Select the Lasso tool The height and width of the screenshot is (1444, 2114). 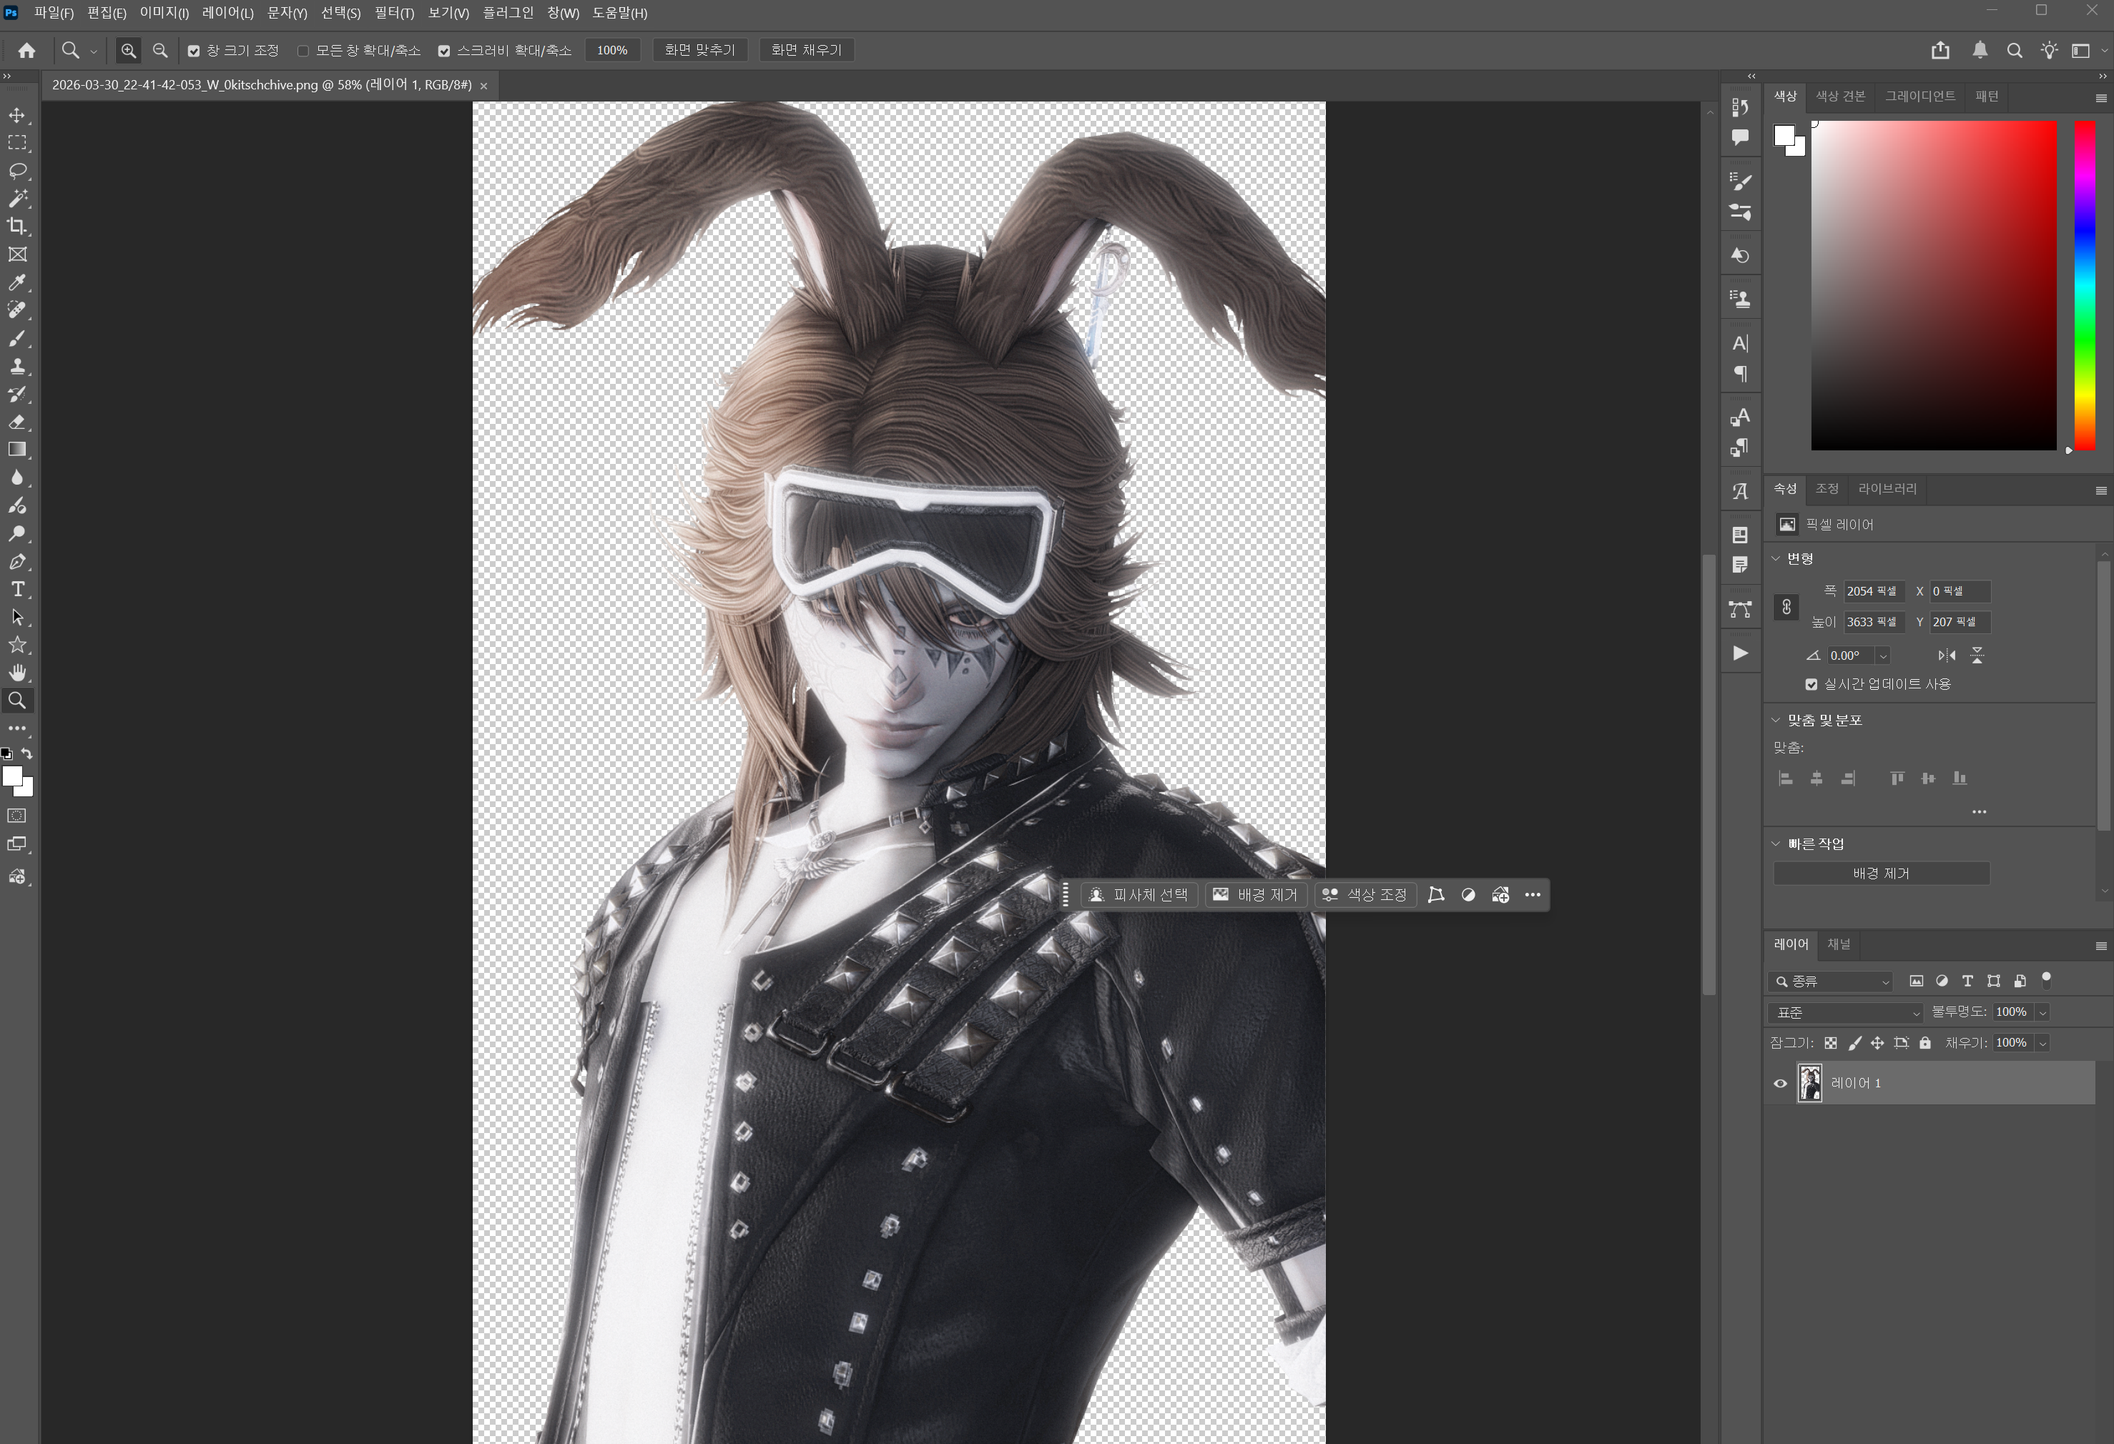[17, 171]
